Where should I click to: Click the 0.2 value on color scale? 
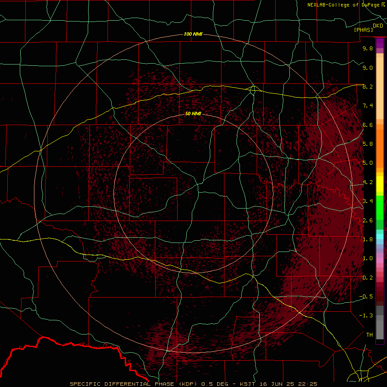(368, 277)
